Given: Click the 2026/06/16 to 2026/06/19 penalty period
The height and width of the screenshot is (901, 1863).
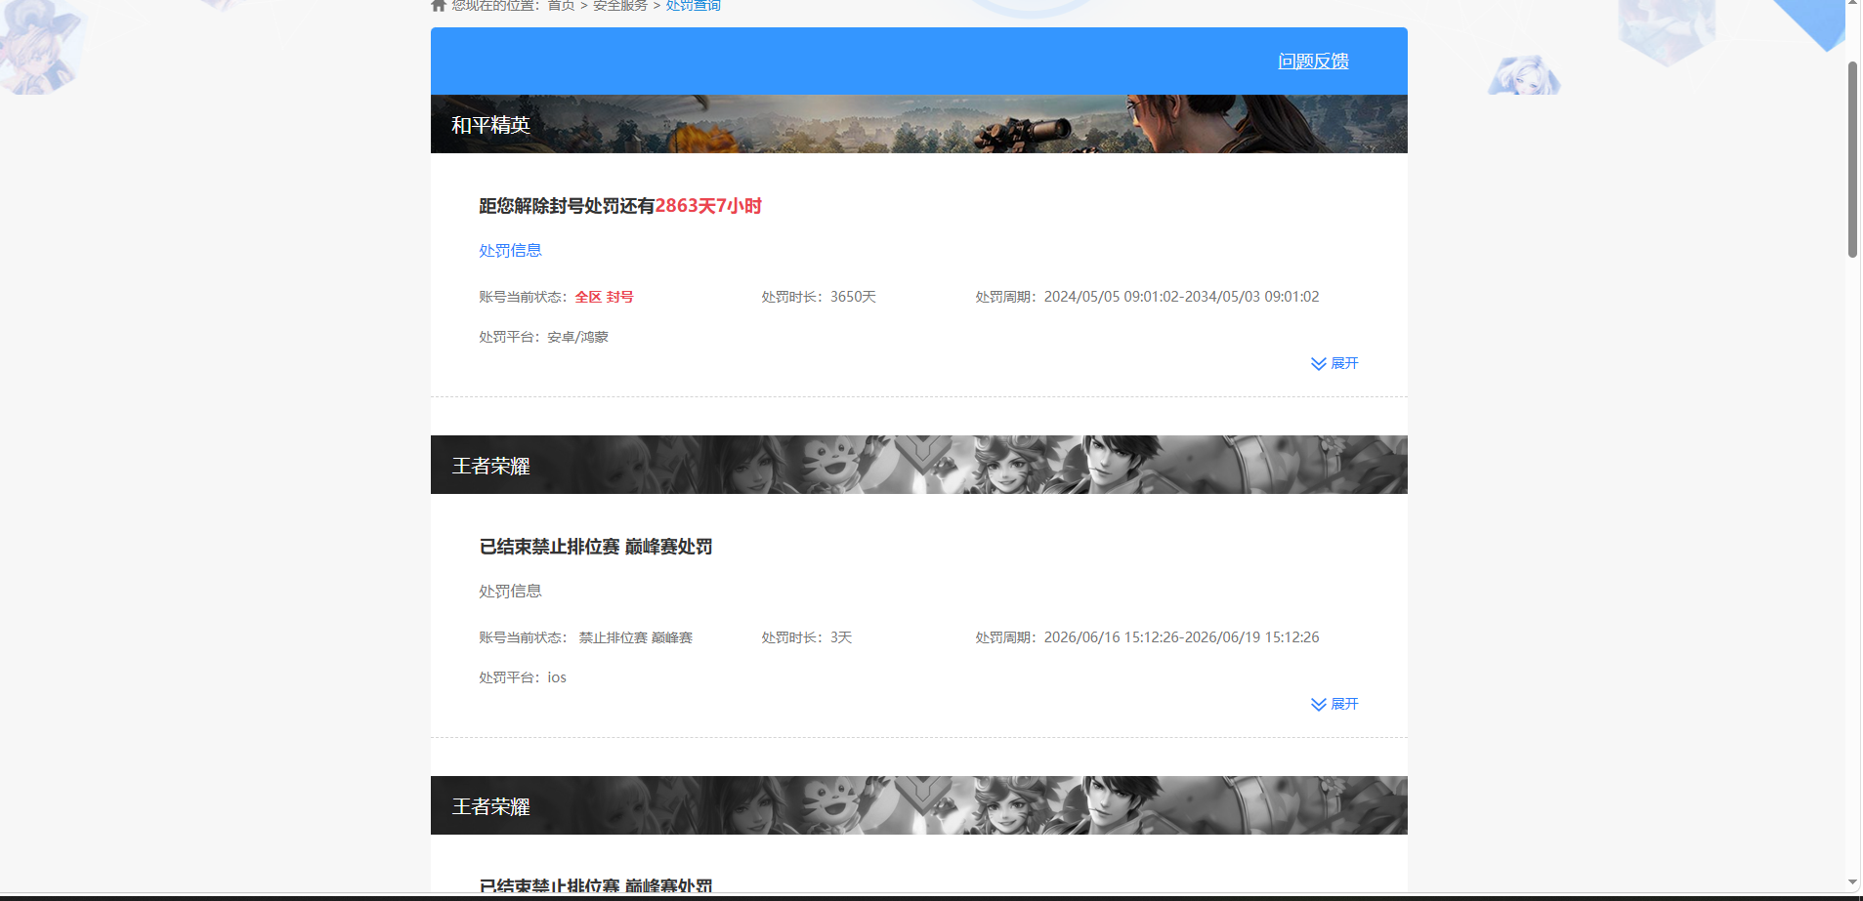Looking at the screenshot, I should click(x=1181, y=637).
